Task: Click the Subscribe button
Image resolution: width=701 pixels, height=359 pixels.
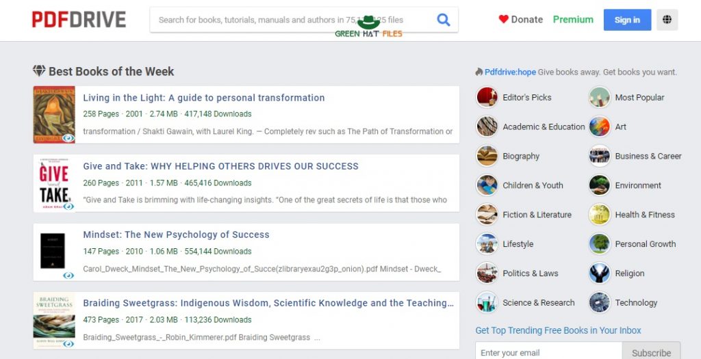Action: pyautogui.click(x=651, y=352)
